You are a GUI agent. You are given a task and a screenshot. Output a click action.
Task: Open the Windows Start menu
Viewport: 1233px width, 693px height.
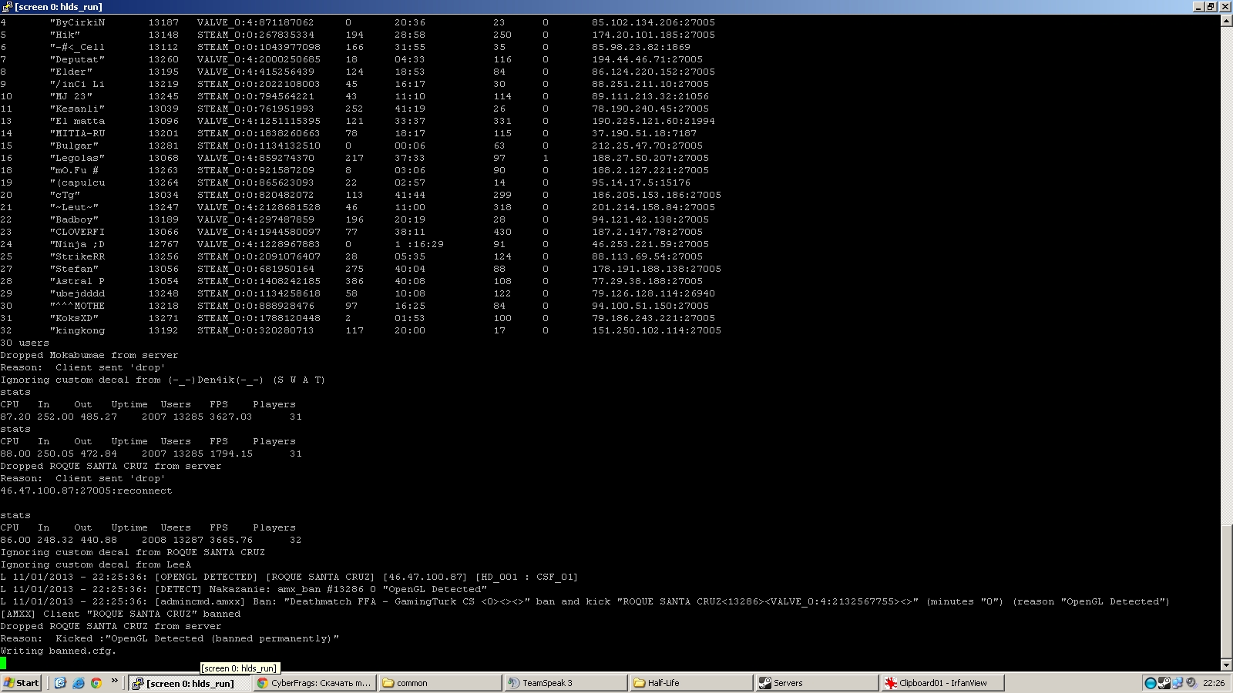coord(22,683)
